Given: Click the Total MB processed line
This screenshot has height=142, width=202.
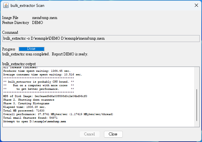Looking at the screenshot, I should 24,111.
